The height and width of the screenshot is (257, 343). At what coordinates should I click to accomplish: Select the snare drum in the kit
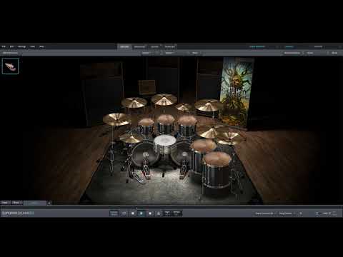coord(164,144)
